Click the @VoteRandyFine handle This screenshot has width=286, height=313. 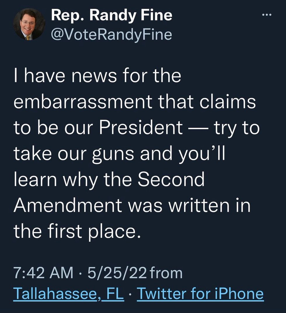111,35
